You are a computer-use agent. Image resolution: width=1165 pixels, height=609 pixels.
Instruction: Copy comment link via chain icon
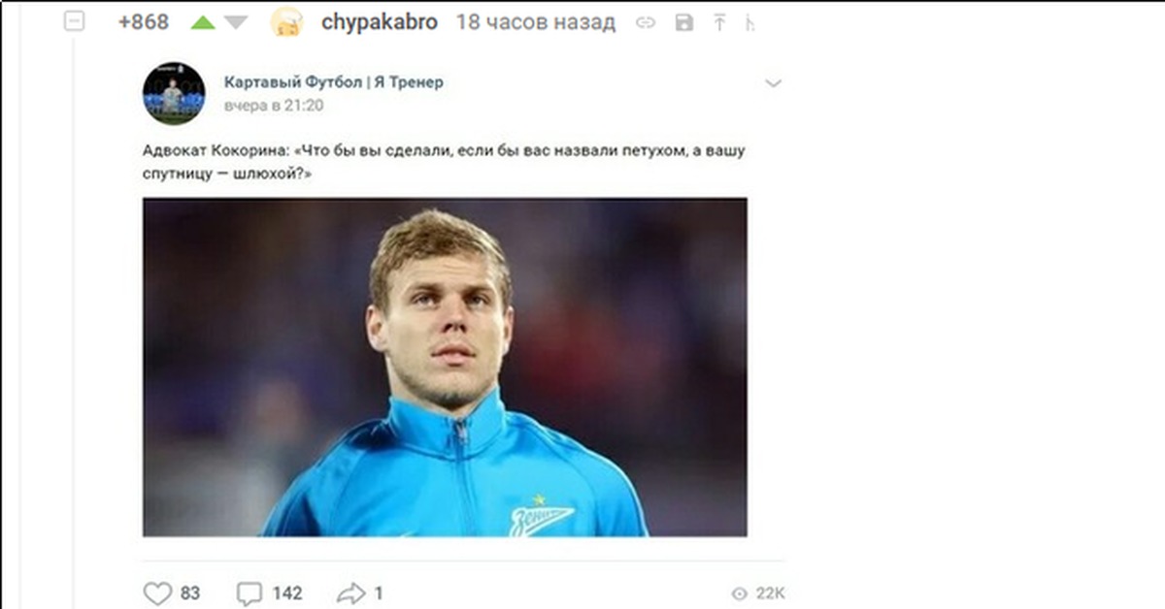point(646,23)
